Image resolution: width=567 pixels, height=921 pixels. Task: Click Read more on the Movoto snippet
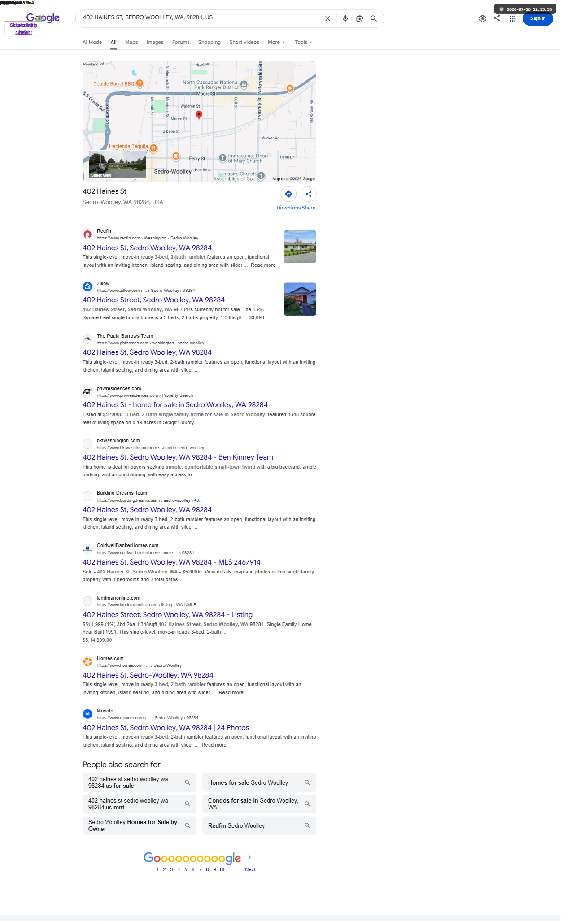(214, 745)
